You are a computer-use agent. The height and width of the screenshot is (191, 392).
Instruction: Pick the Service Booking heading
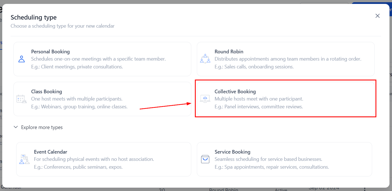232,152
